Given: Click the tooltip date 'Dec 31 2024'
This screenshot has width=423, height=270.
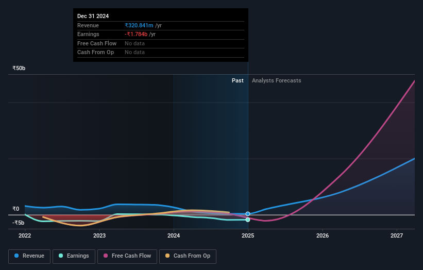Looking at the screenshot, I should [x=93, y=16].
